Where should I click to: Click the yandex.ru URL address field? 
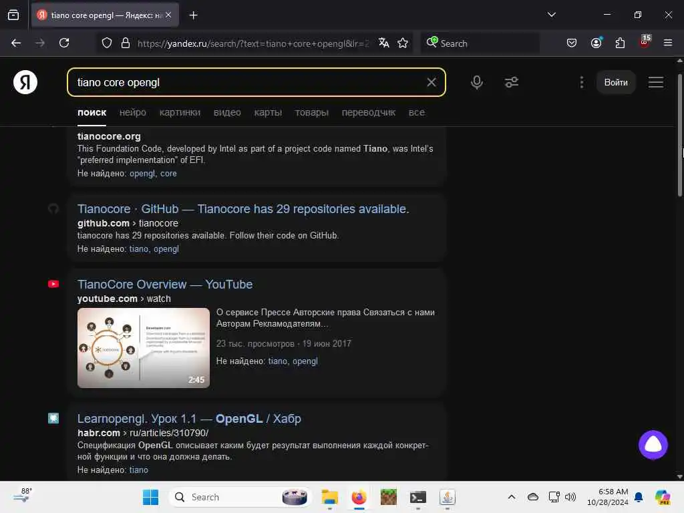click(253, 43)
